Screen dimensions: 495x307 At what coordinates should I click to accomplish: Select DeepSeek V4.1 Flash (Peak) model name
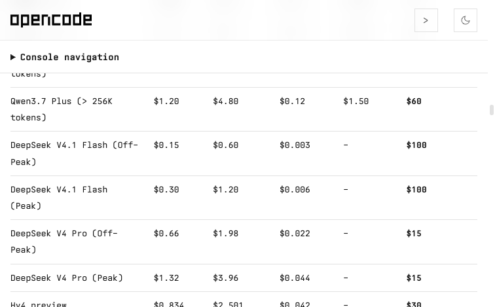point(59,198)
